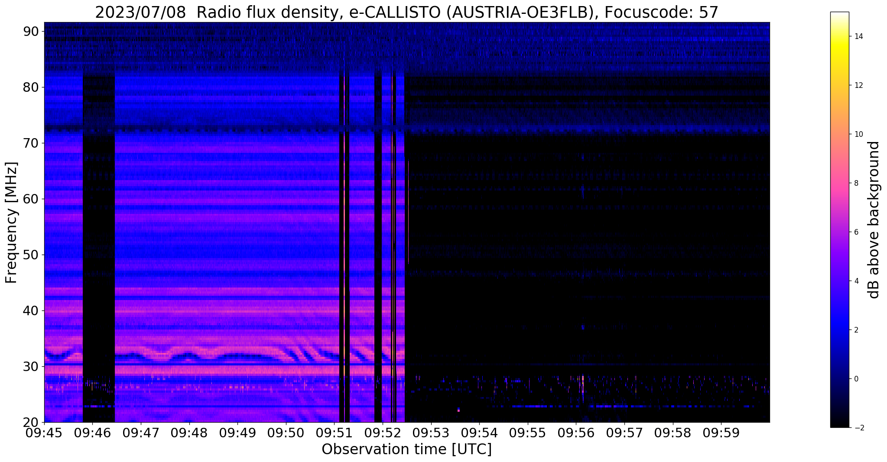Viewport: 887px width, 462px height.
Task: Click the colorbar tick value 10
Action: tap(858, 134)
